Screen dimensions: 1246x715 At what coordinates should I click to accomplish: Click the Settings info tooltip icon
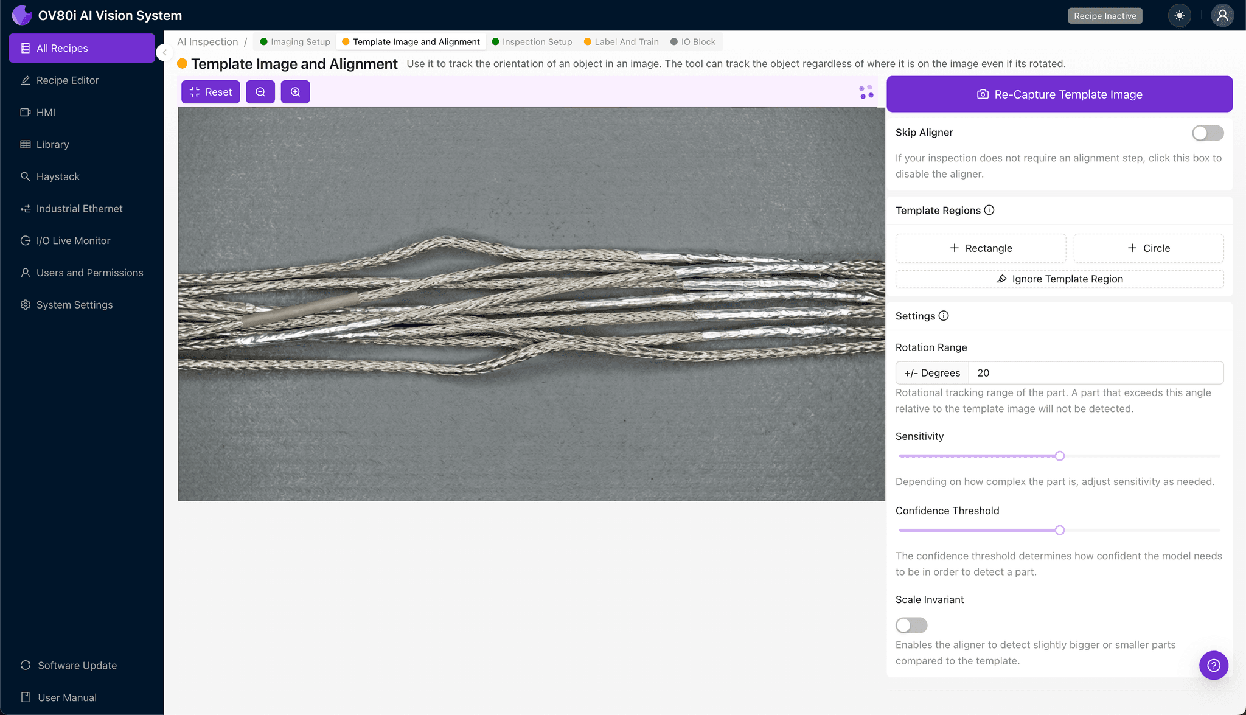tap(944, 316)
